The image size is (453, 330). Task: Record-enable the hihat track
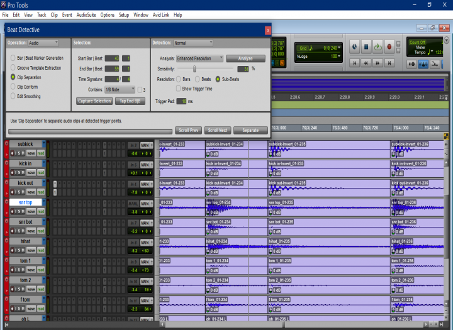pos(12,250)
